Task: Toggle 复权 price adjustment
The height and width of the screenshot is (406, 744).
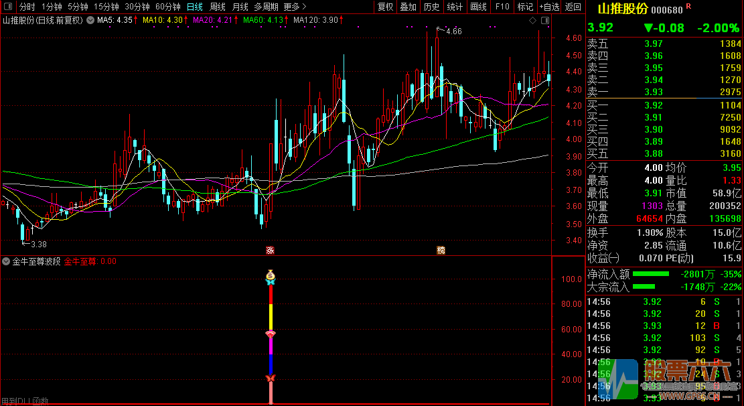Action: click(x=386, y=7)
